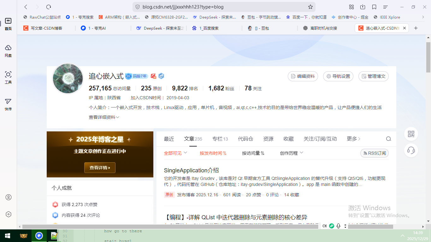Open the IEEE Xplore bookmark

tap(387, 17)
